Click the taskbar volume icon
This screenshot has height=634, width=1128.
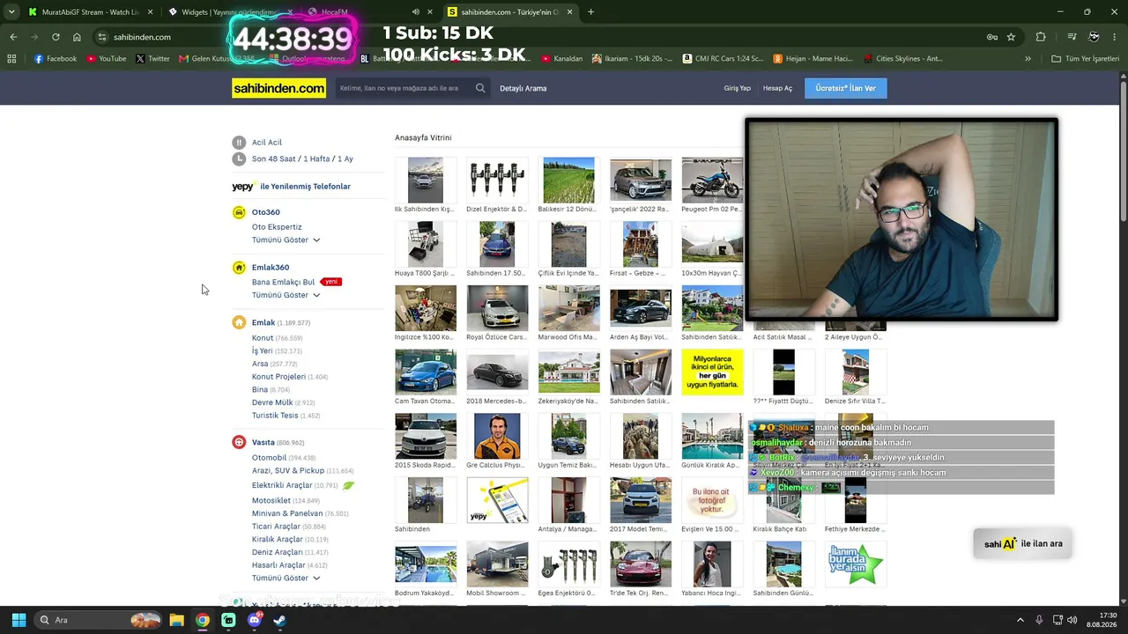click(1072, 620)
